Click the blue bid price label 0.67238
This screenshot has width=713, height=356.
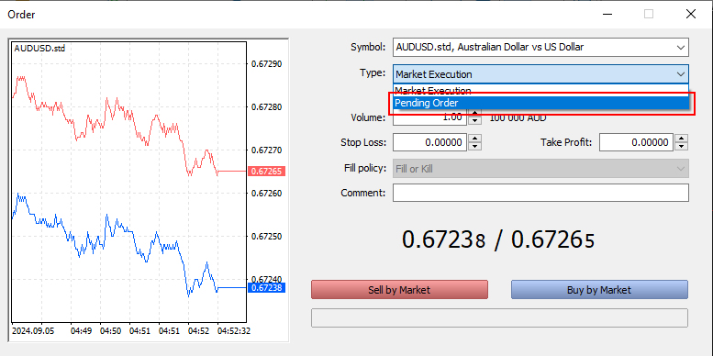[266, 287]
